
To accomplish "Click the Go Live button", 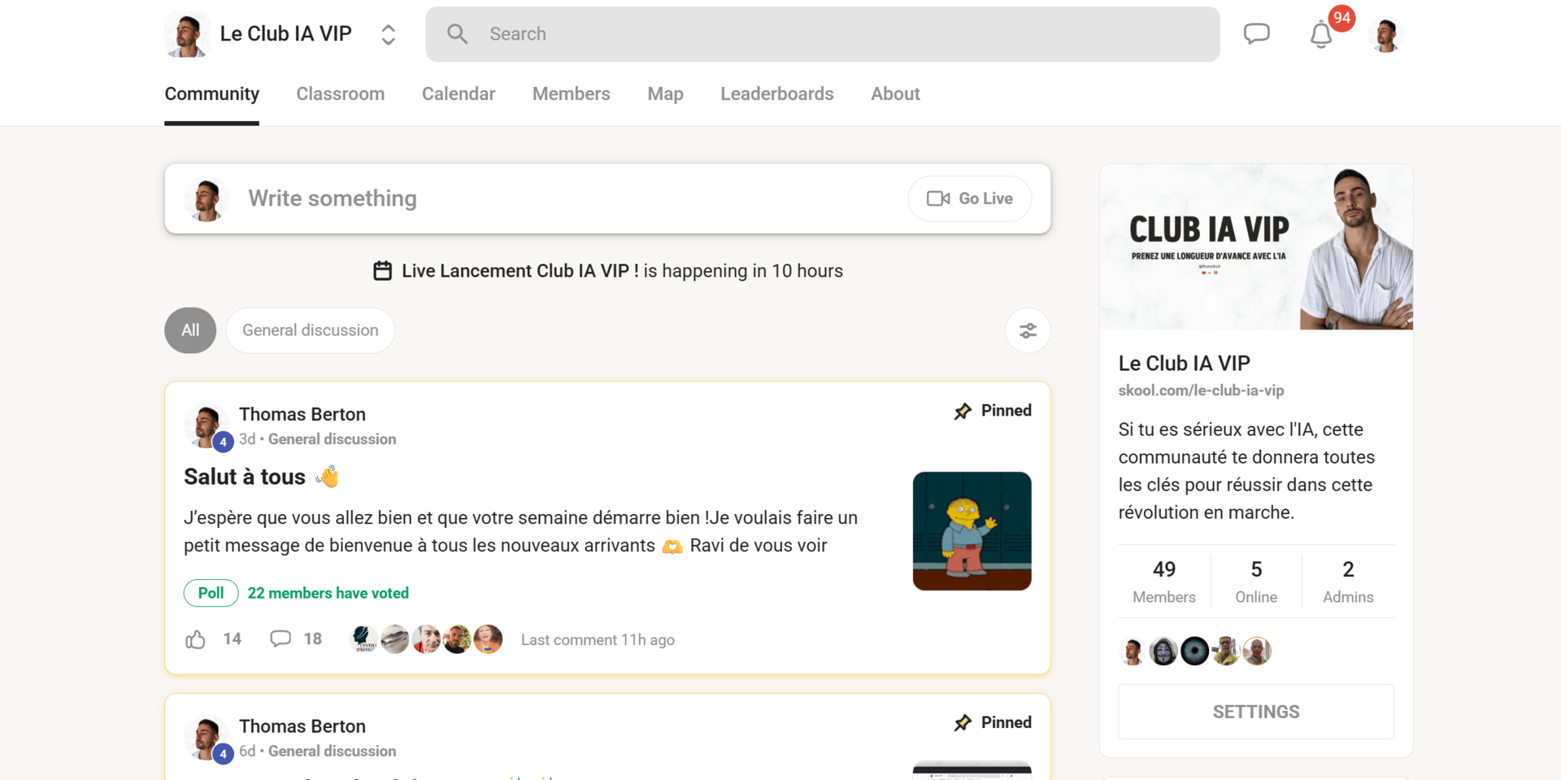I will [970, 198].
